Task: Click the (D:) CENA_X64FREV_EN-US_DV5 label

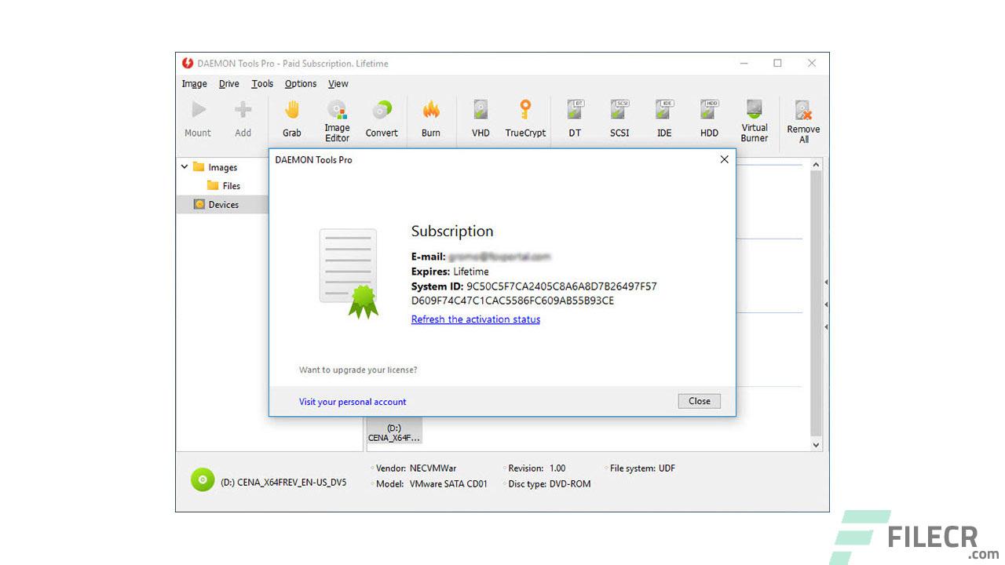Action: [283, 483]
